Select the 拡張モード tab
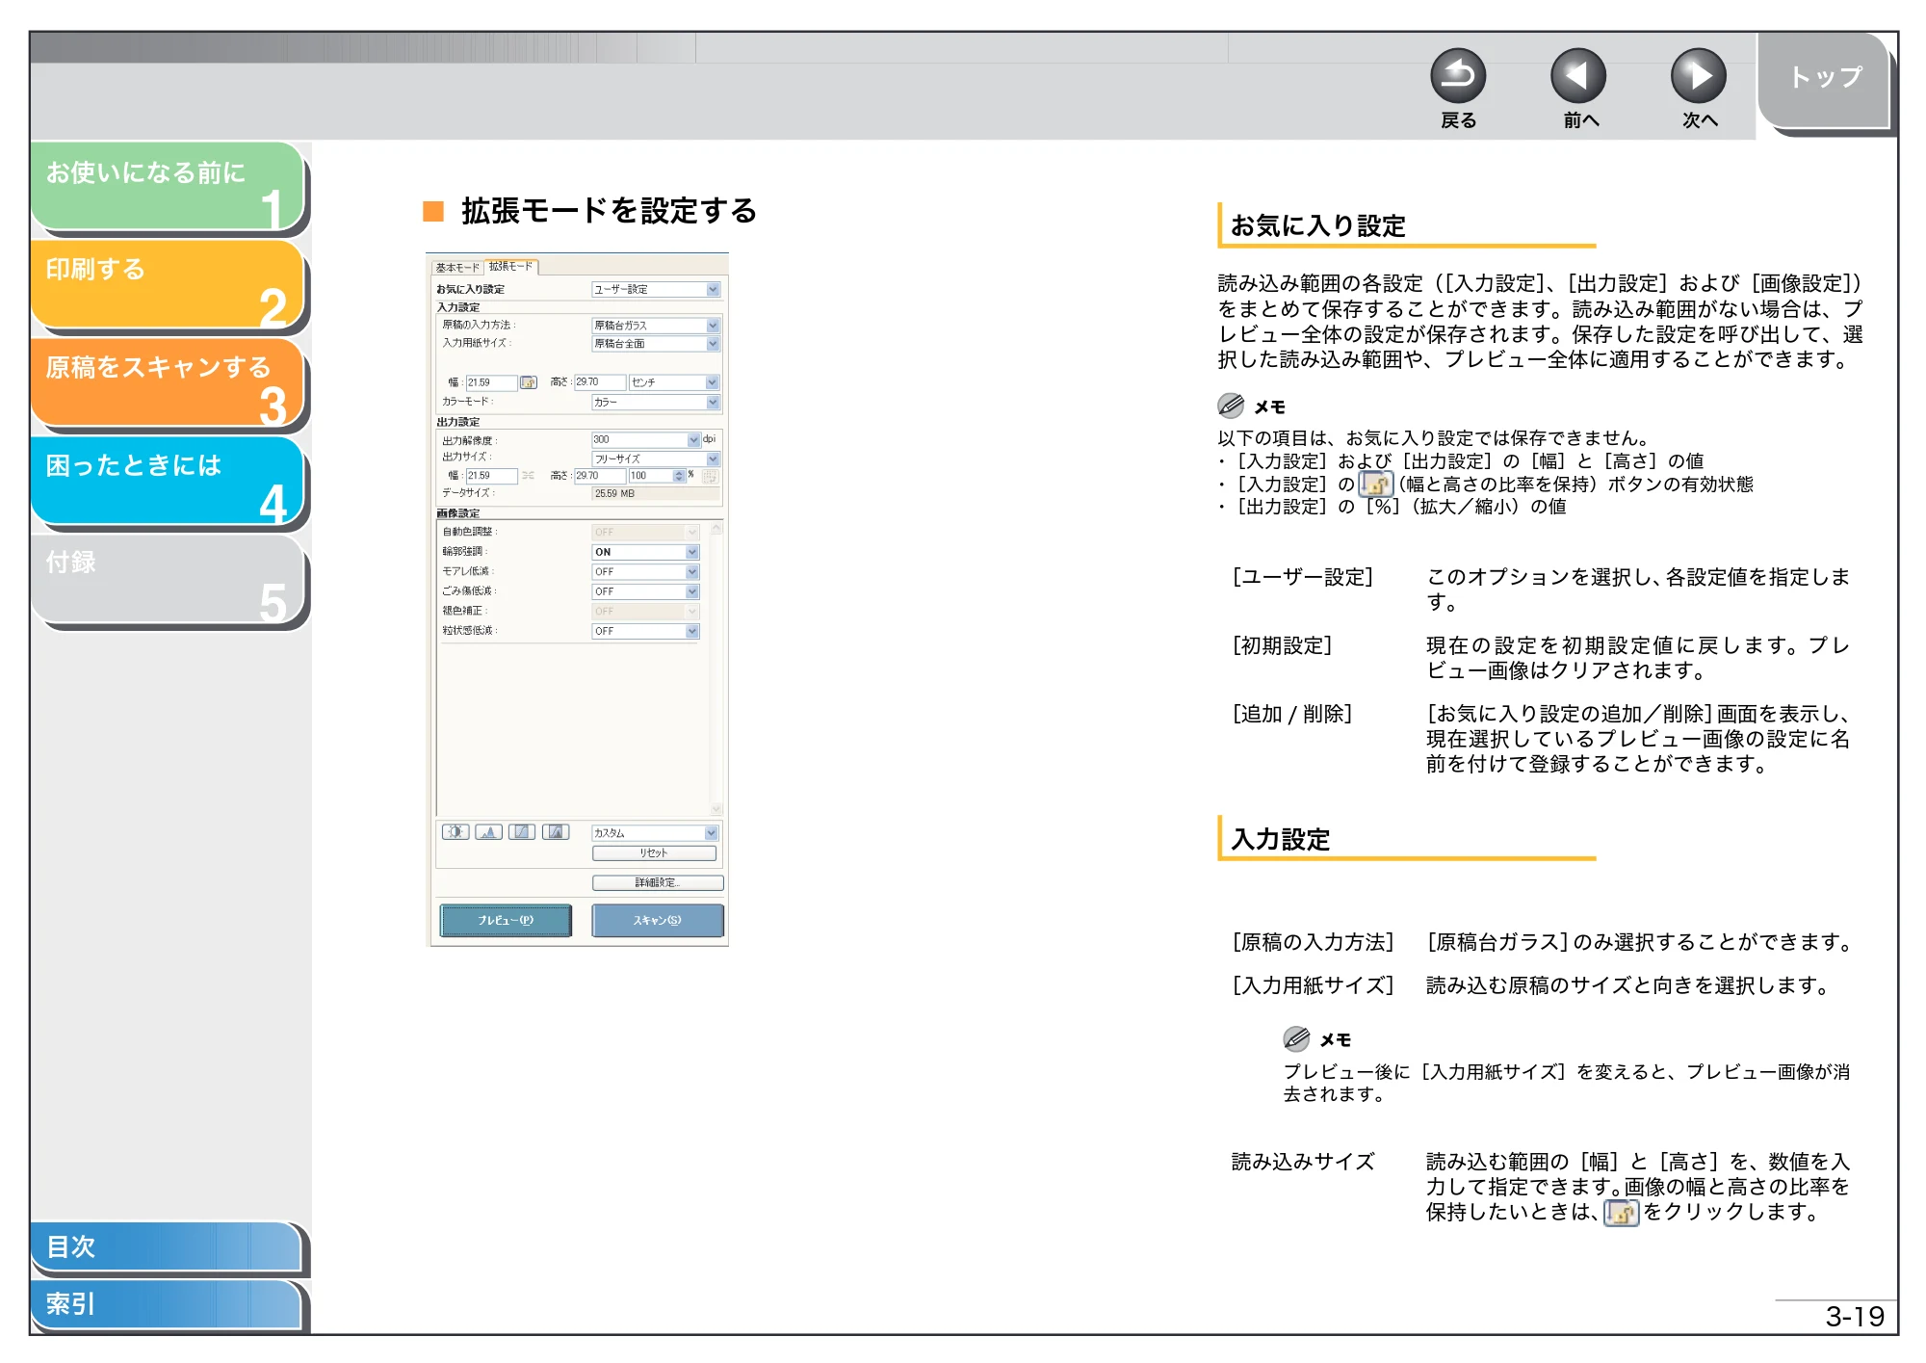The image size is (1926, 1363). pos(510,266)
